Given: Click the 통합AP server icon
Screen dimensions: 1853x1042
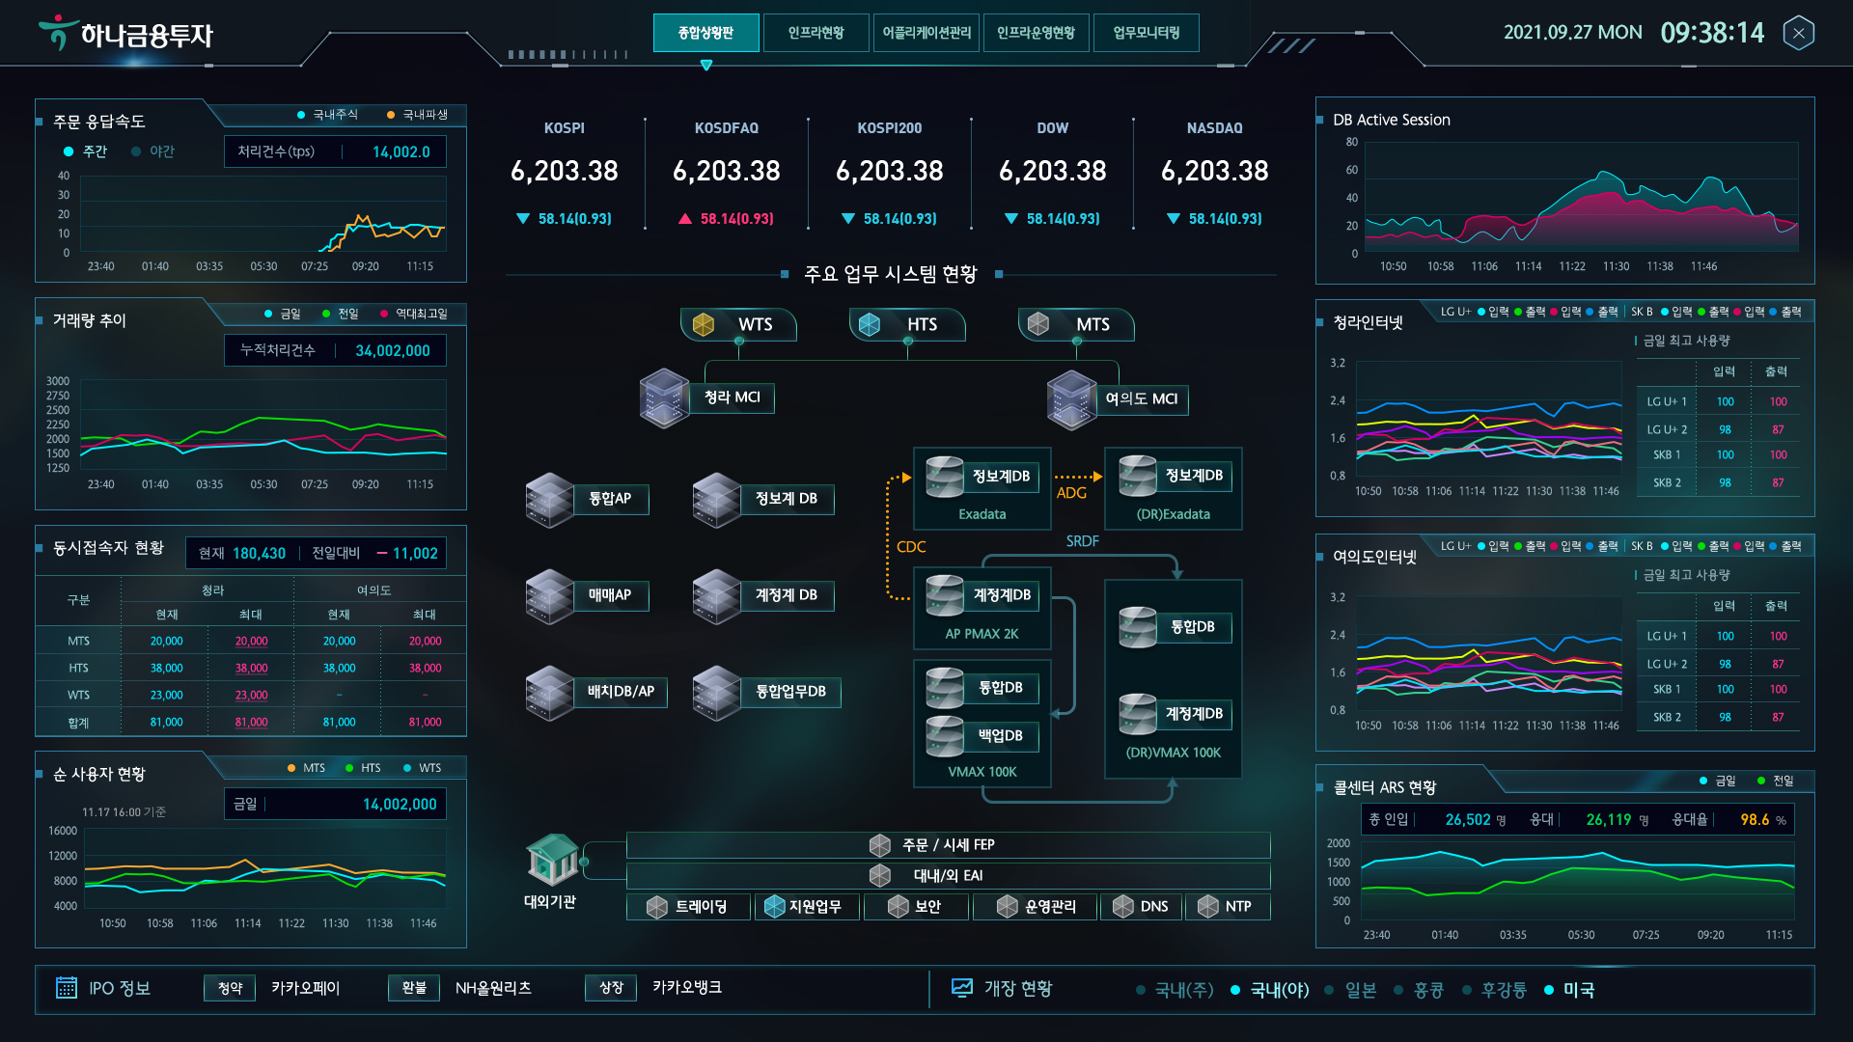Looking at the screenshot, I should point(550,500).
